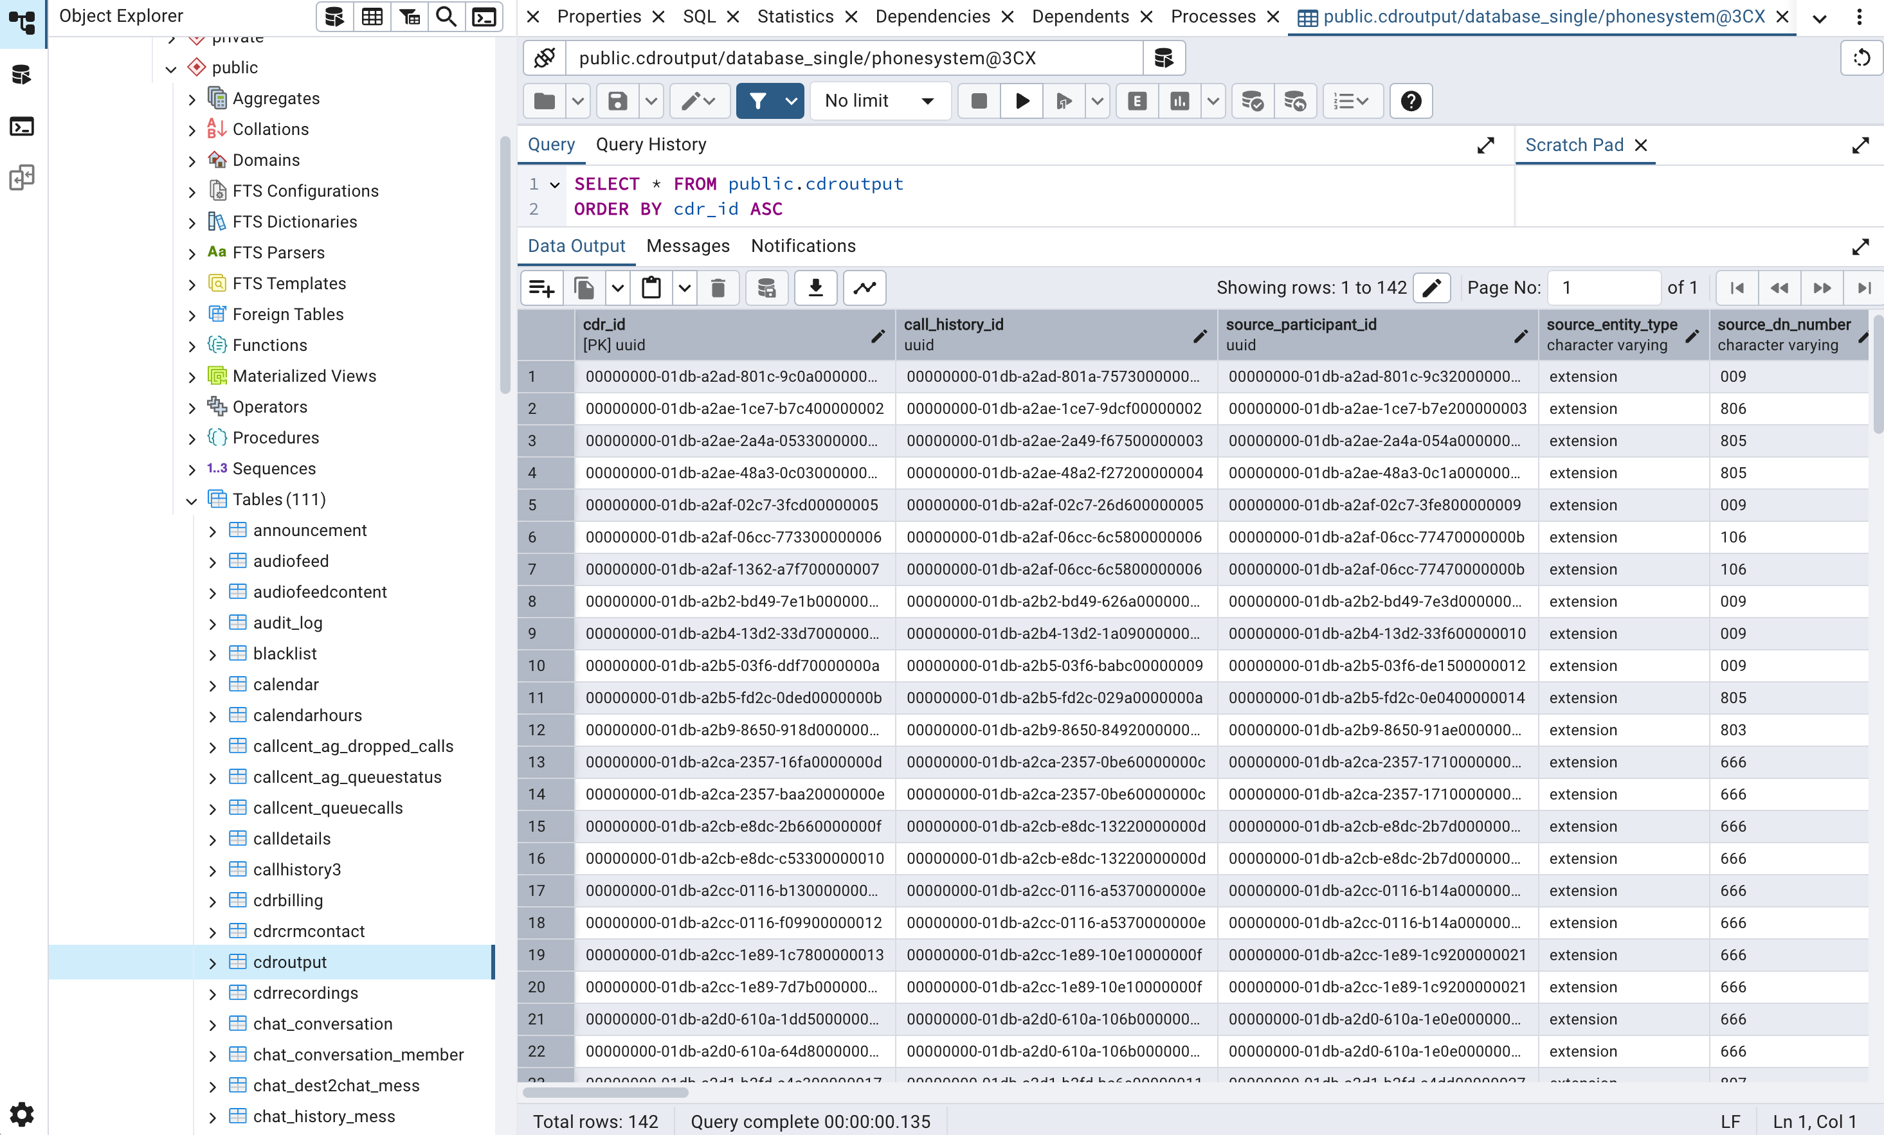
Task: Maximize the Query editor panel
Action: pos(1485,145)
